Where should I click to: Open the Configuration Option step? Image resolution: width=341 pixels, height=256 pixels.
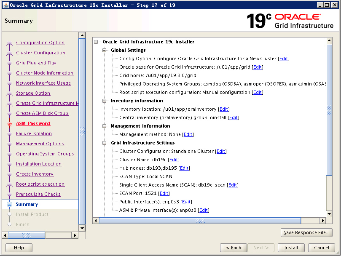pyautogui.click(x=40, y=43)
